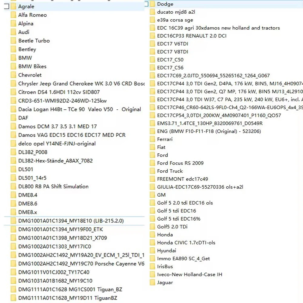The width and height of the screenshot is (303, 303).
Task: Select EDC17 V8TDI folder name
Action: click(x=173, y=52)
